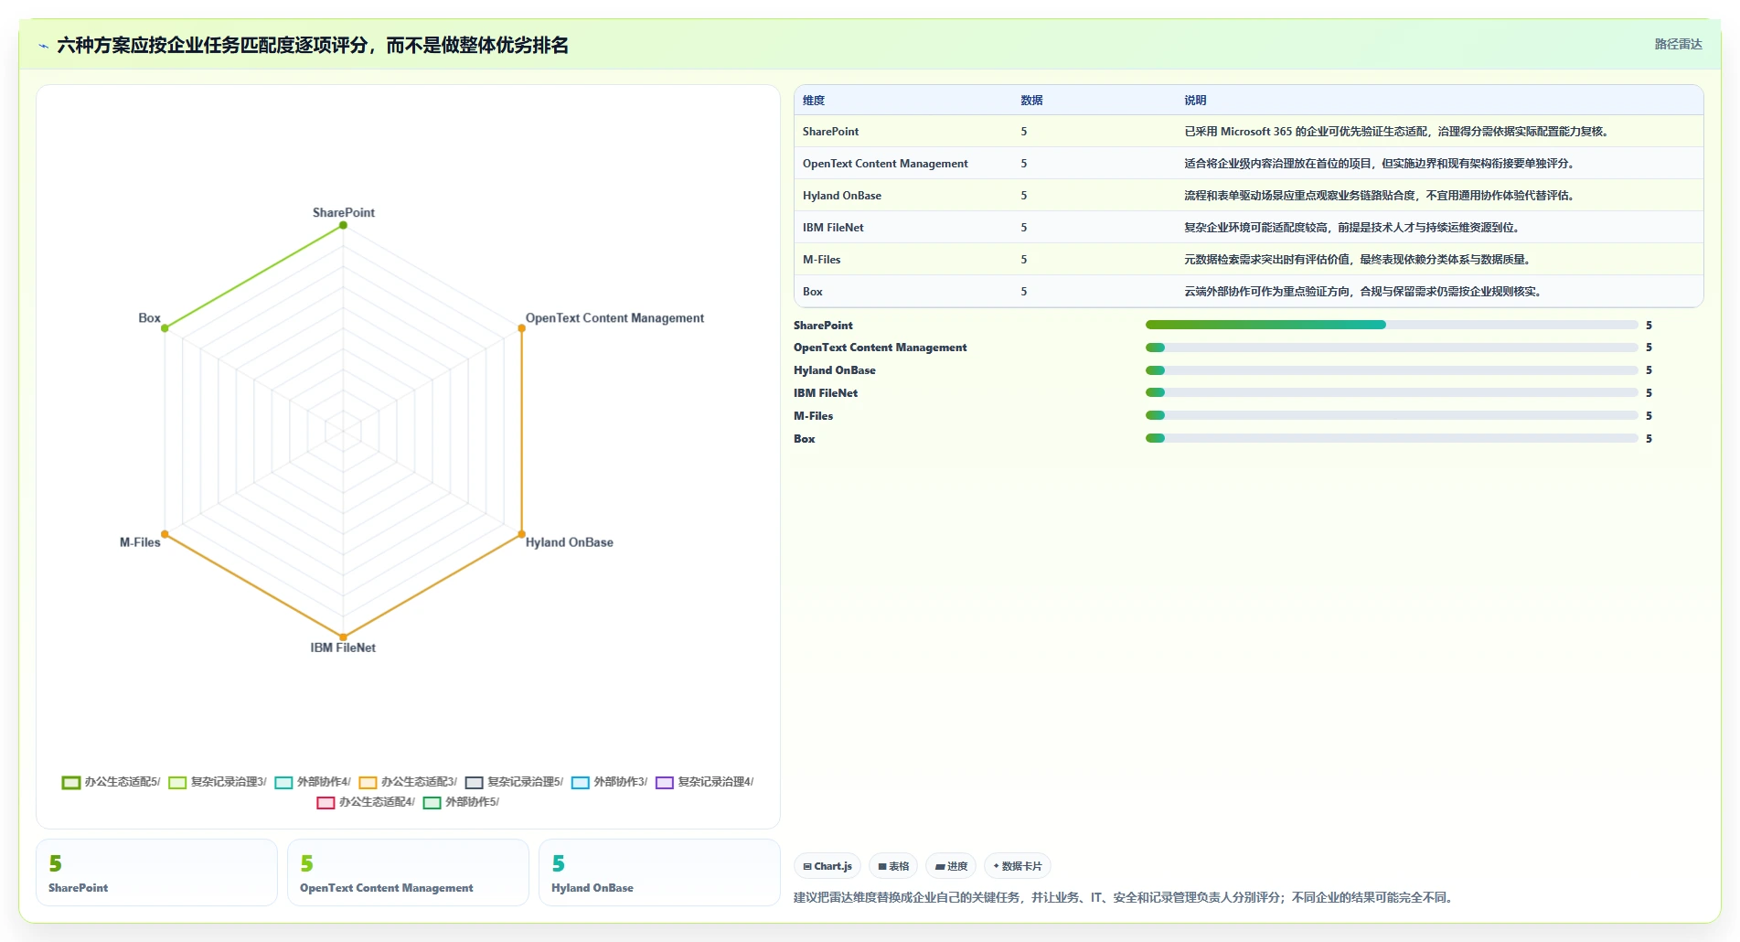The height and width of the screenshot is (942, 1740).
Task: Click the 说明 column header
Action: pos(1195,101)
